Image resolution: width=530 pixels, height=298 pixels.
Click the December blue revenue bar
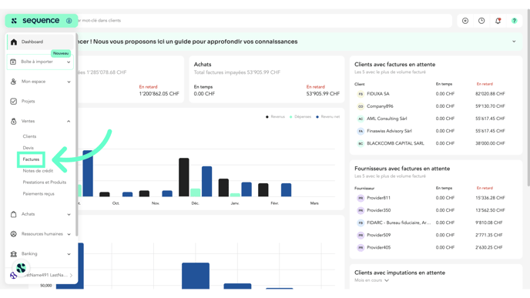coord(207,182)
